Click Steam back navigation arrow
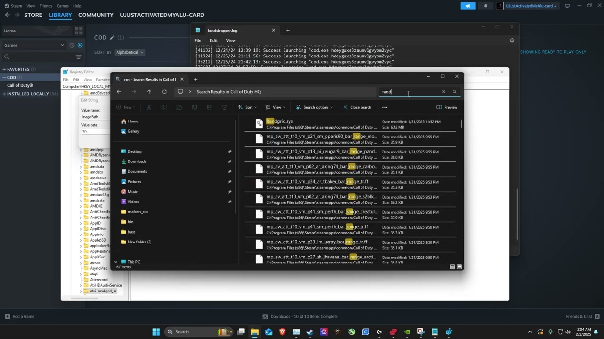The image size is (604, 339). [7, 15]
